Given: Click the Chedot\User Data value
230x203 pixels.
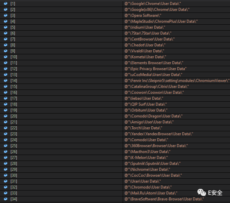Looking at the screenshot, I should (145, 45).
